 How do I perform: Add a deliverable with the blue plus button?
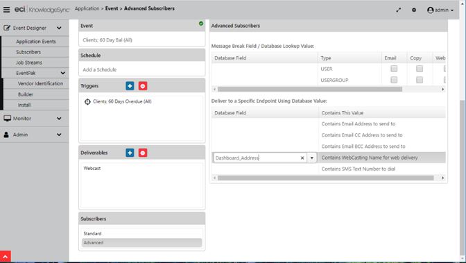coord(130,153)
